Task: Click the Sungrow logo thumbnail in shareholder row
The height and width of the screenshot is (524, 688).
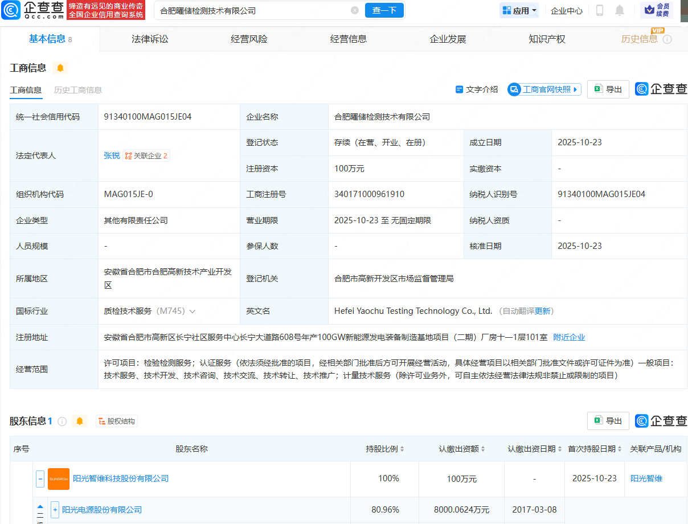Action: pyautogui.click(x=58, y=479)
